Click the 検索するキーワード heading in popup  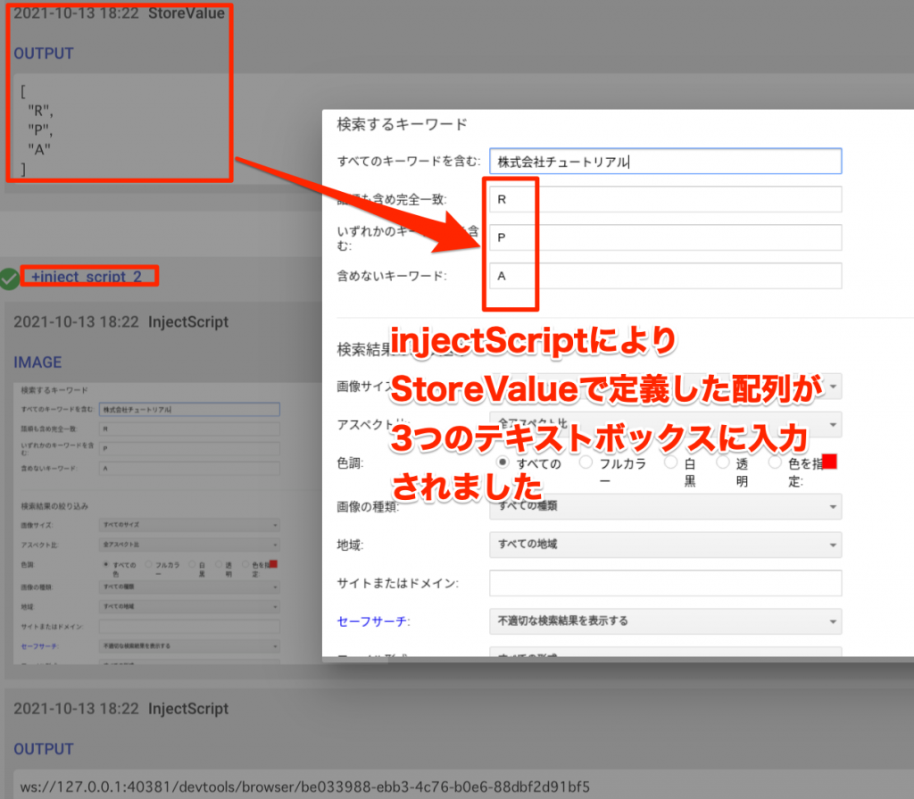(x=403, y=124)
